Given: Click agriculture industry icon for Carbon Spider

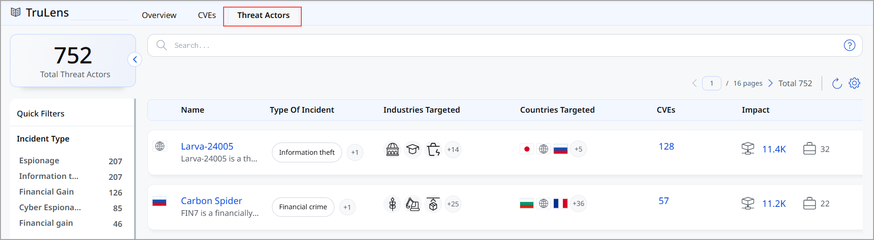Looking at the screenshot, I should coord(392,204).
